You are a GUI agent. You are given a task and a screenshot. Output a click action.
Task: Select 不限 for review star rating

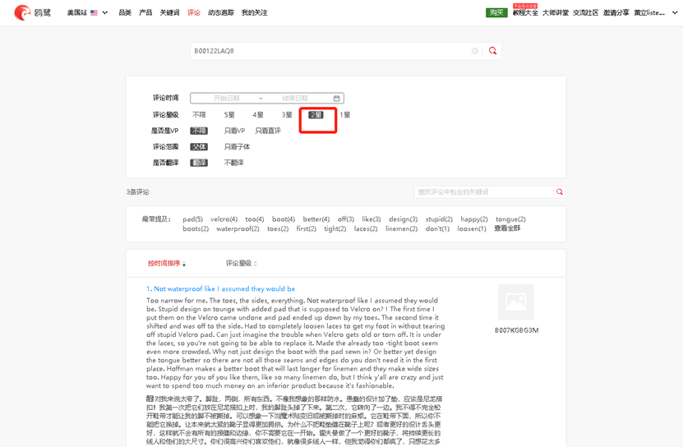pos(199,114)
